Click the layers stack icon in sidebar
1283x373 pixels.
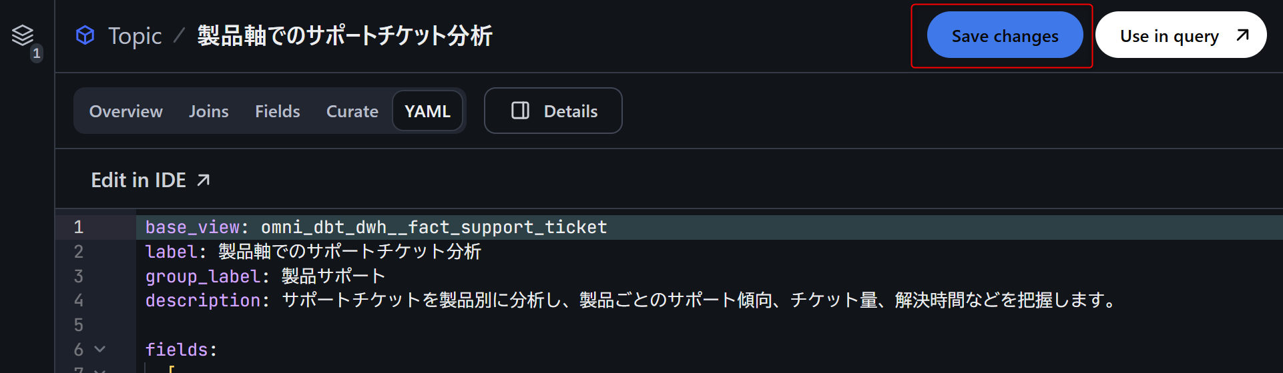point(22,35)
